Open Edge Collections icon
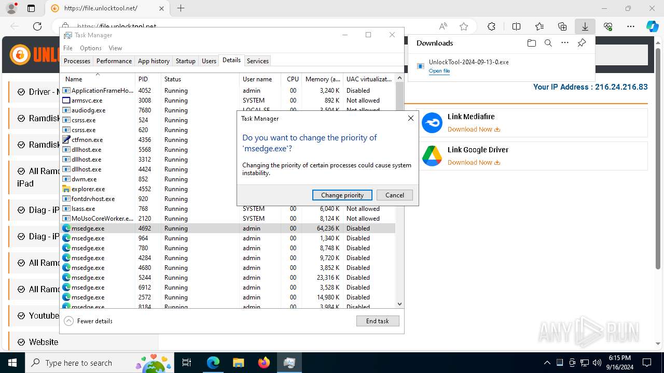 pos(562,26)
